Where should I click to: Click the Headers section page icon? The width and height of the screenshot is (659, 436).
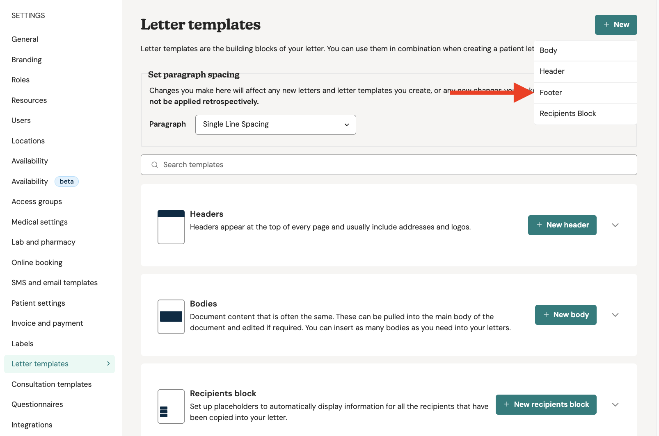pos(171,227)
